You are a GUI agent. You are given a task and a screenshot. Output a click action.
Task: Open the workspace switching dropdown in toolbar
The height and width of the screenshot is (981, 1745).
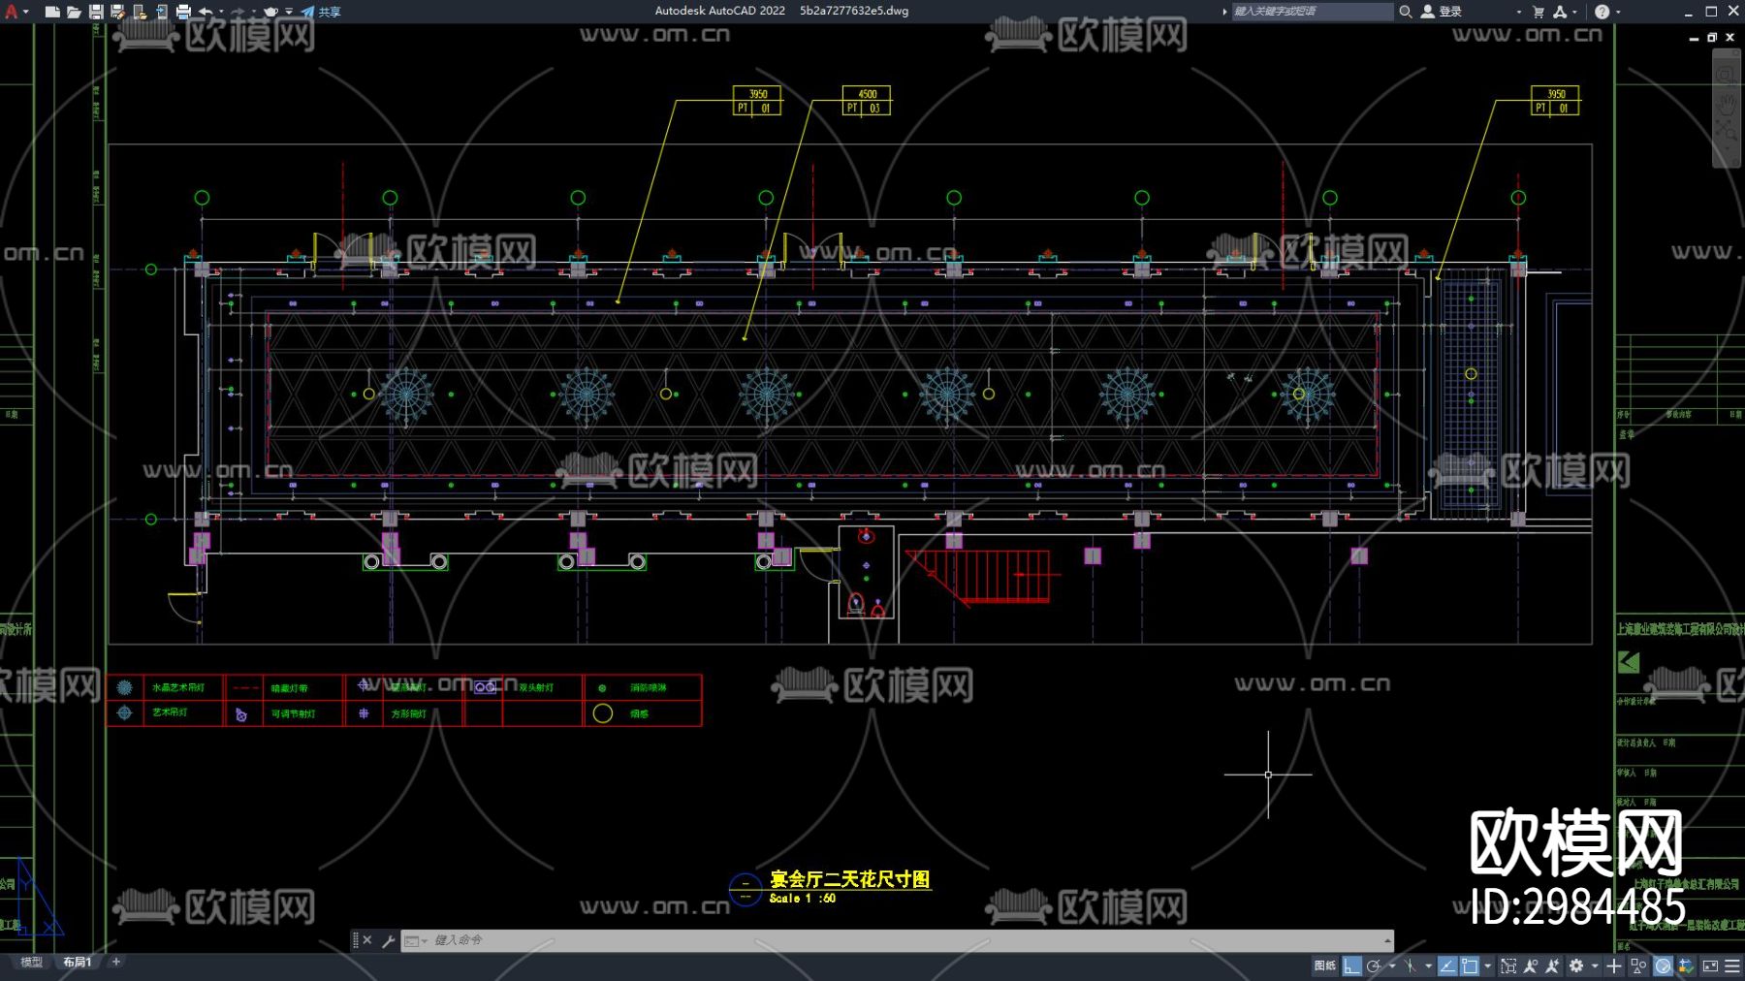[x=271, y=12]
